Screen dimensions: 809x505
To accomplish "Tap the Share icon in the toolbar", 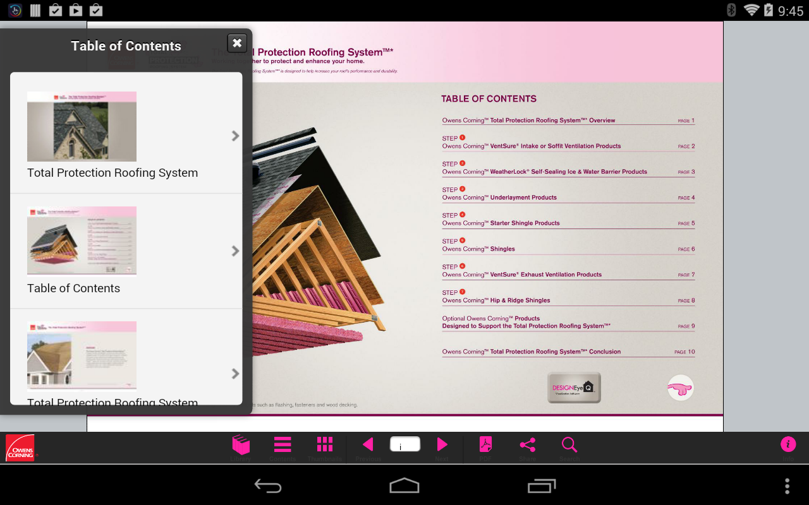I will coord(527,444).
